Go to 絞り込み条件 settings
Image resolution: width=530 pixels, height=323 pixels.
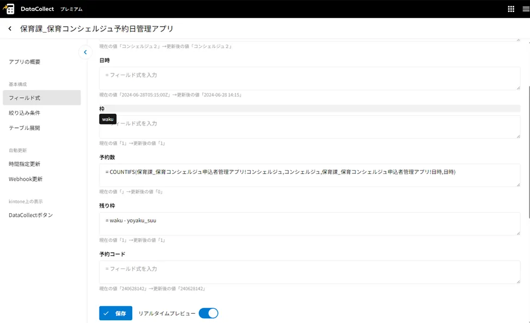tap(24, 113)
